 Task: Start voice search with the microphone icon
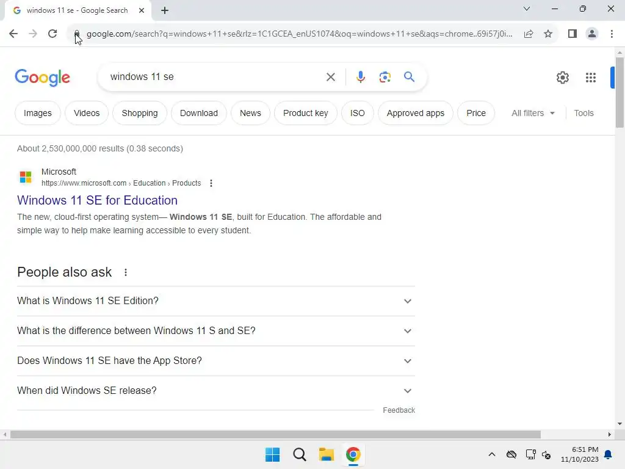pyautogui.click(x=360, y=77)
